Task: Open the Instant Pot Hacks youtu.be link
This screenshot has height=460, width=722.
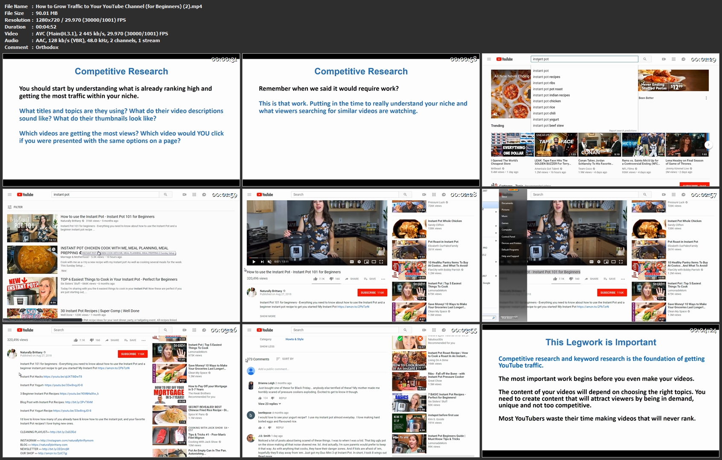Action: 63,377
